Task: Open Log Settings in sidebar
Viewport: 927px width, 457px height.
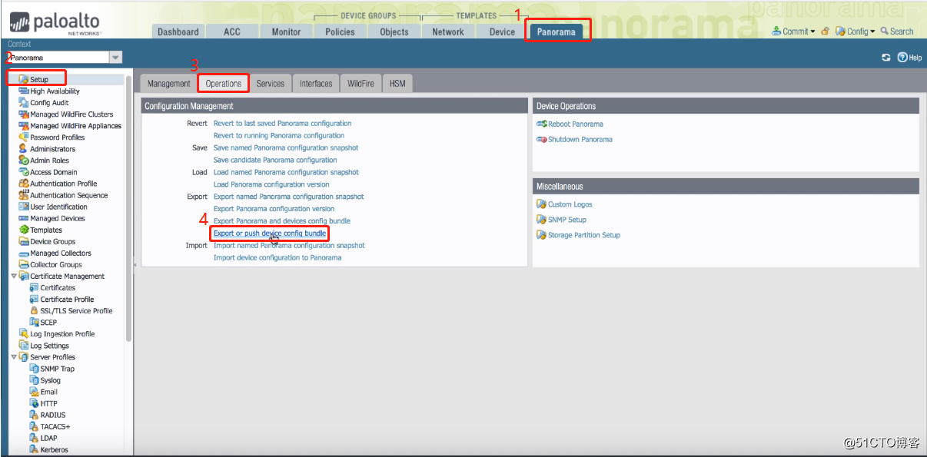Action: pos(49,346)
